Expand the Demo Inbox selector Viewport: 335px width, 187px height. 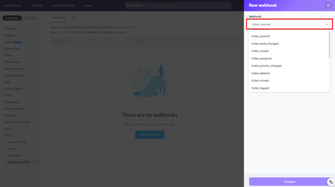(136, 6)
